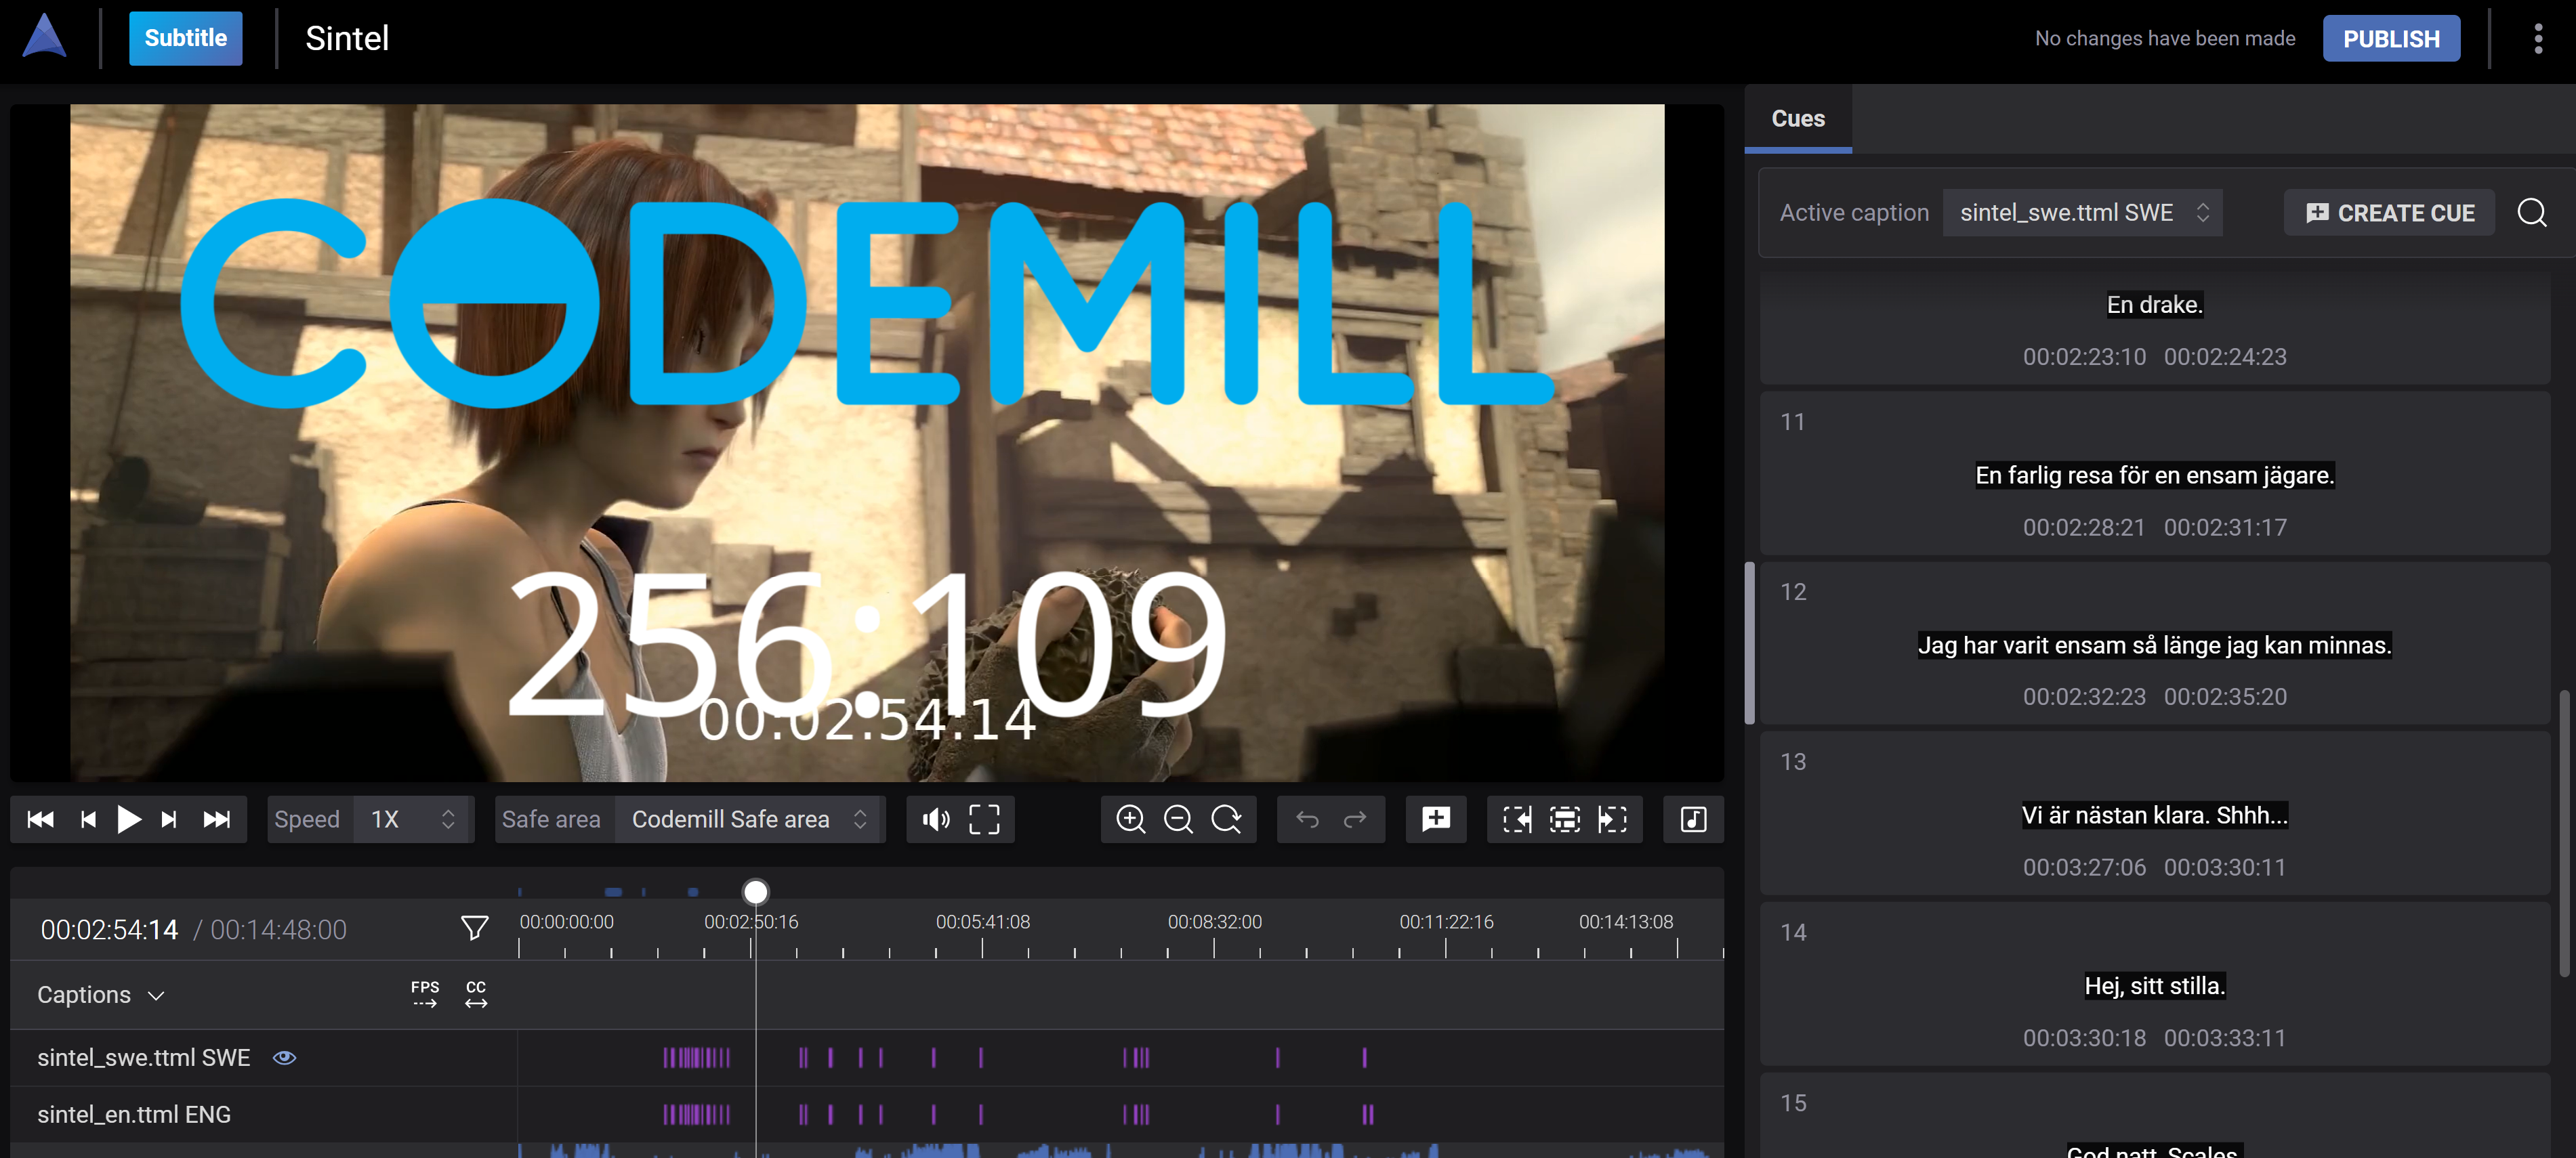Redo the last change

[1355, 819]
